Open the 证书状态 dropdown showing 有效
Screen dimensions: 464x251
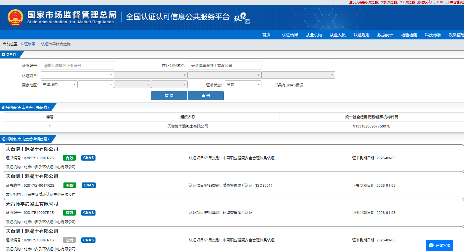coord(243,84)
